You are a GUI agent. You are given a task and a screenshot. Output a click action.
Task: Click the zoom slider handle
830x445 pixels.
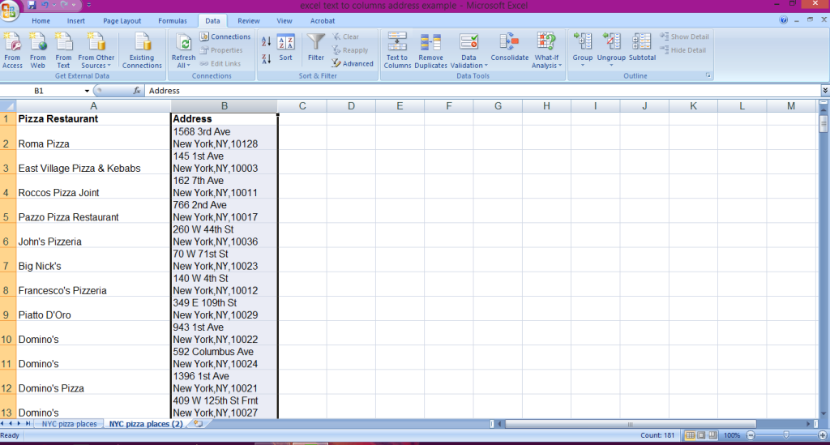786,435
